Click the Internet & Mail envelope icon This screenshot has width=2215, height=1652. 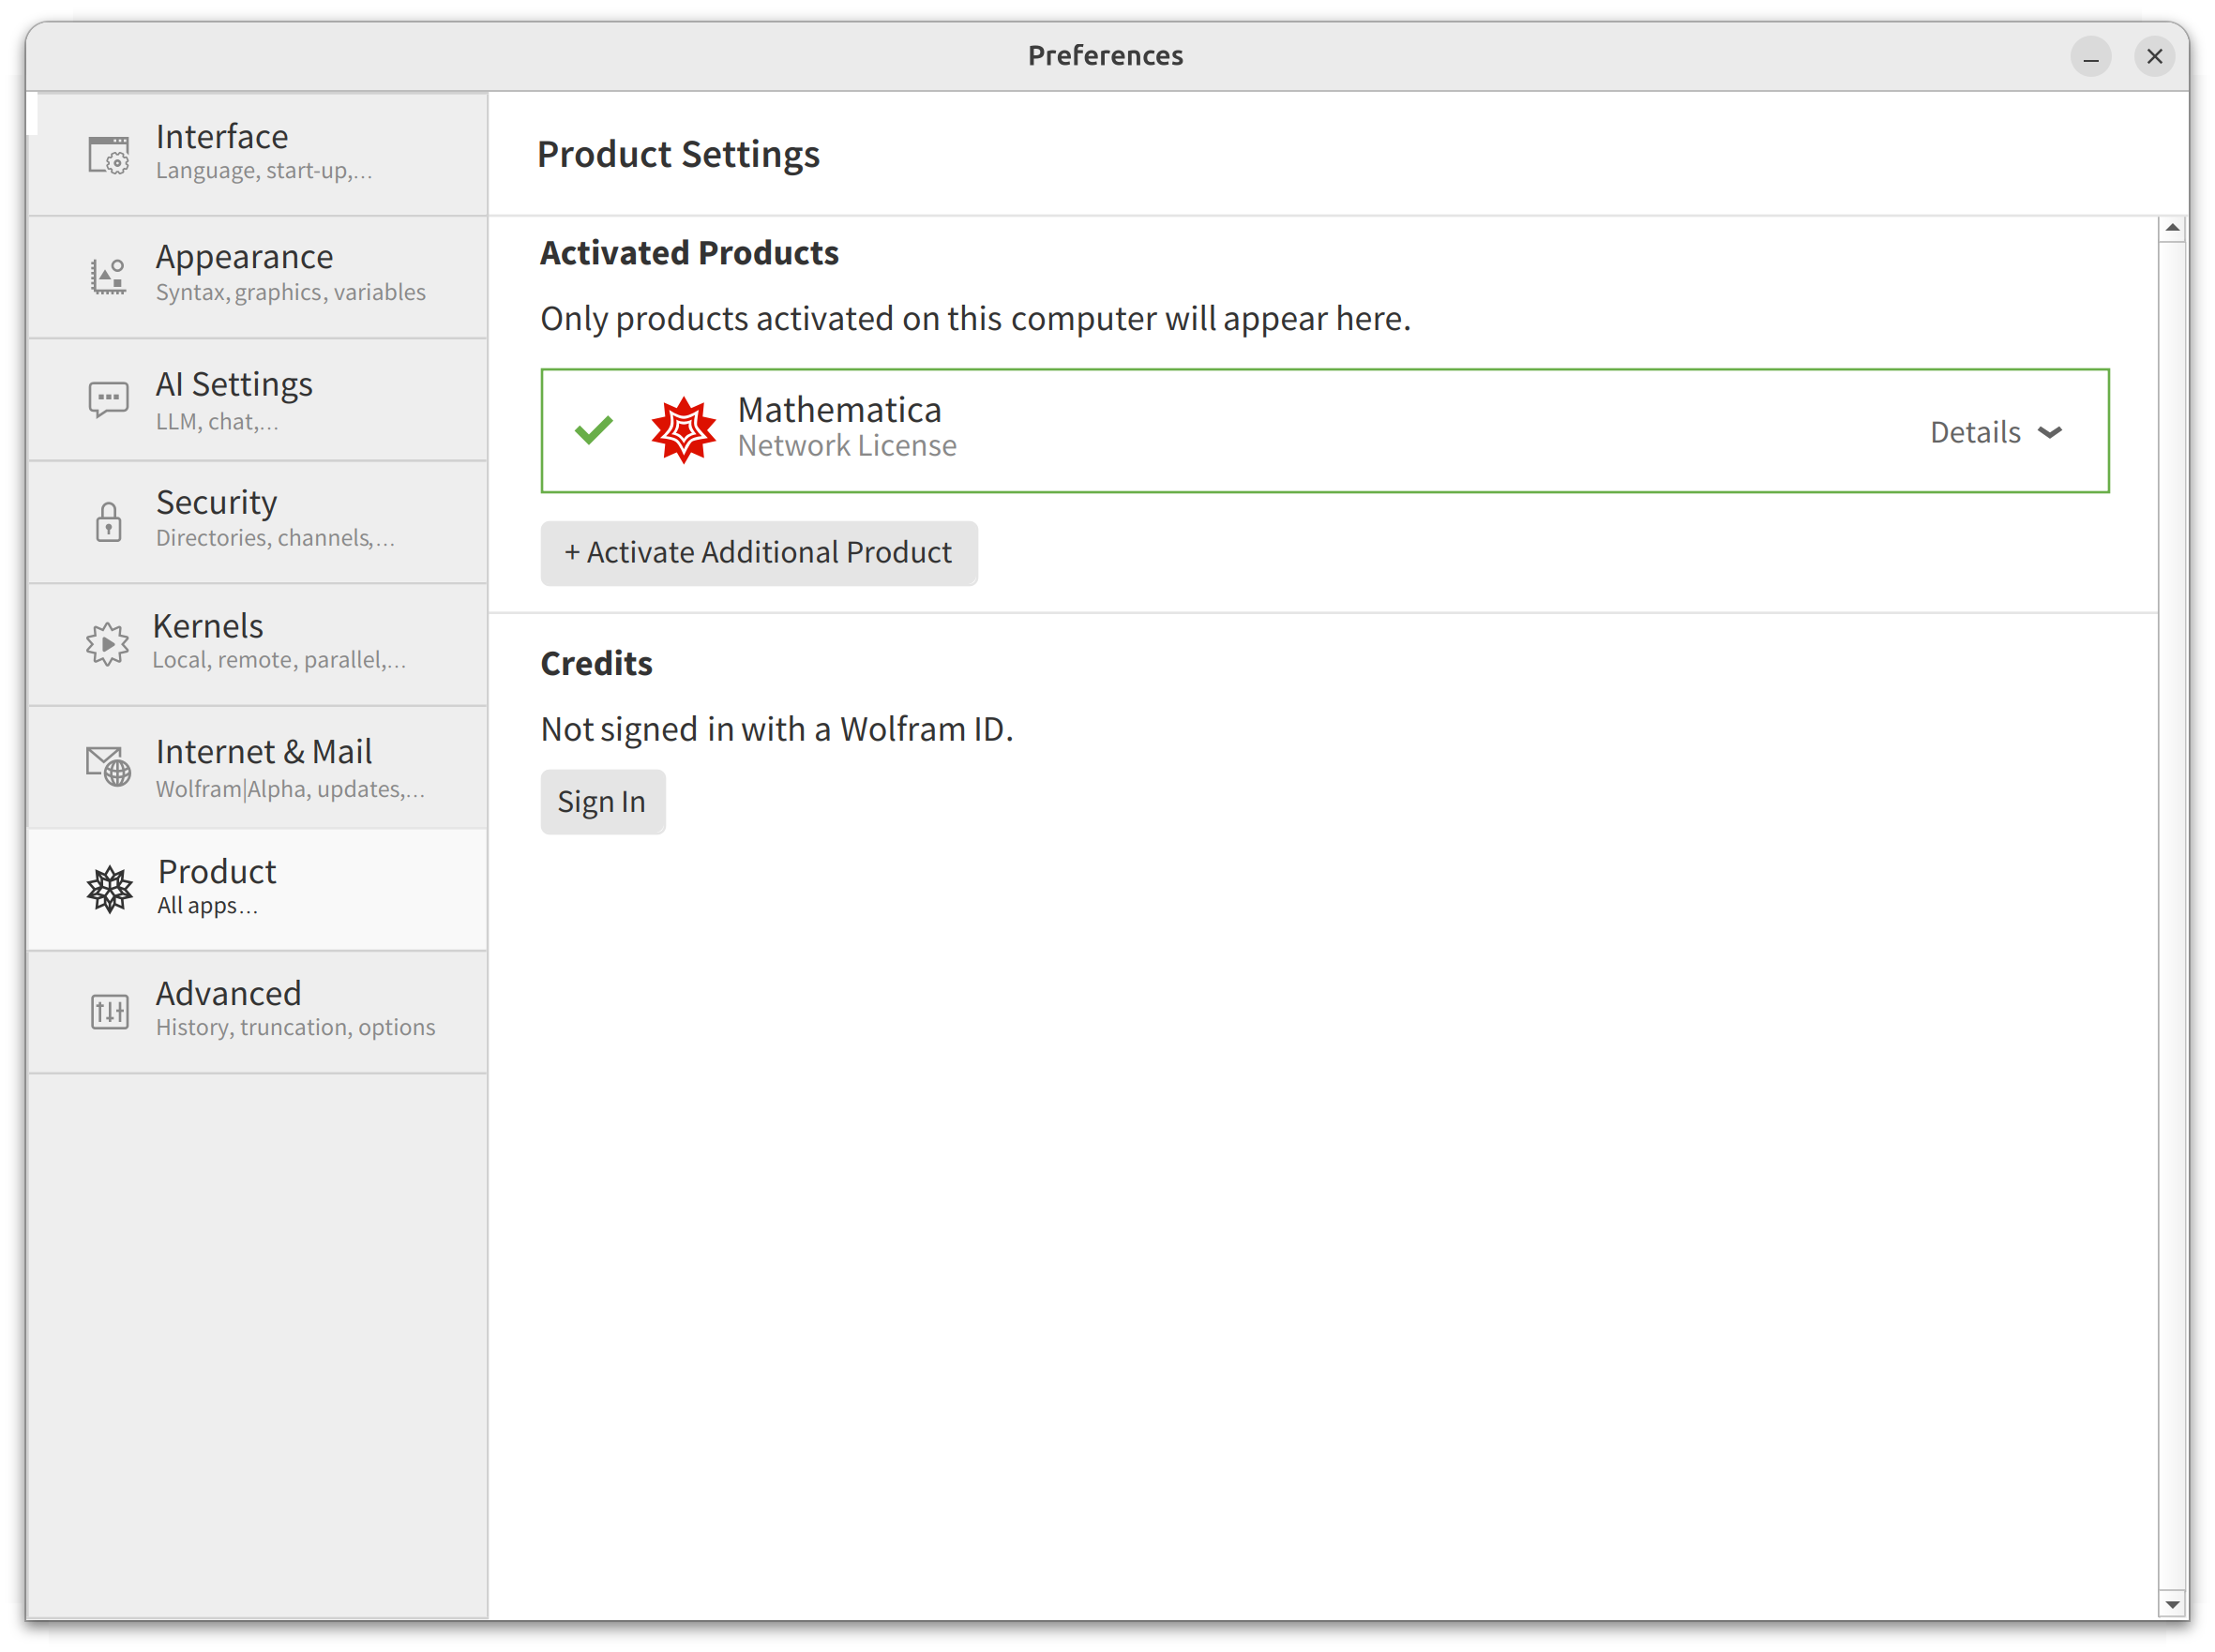pos(108,767)
